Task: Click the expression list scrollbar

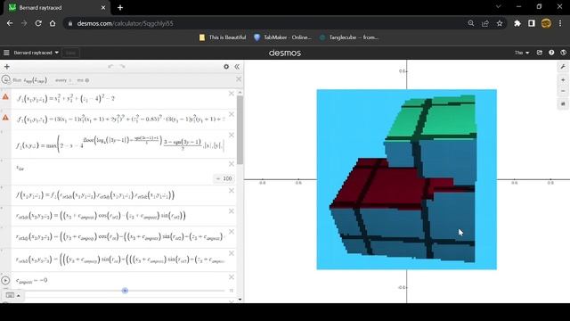Action: click(240, 130)
